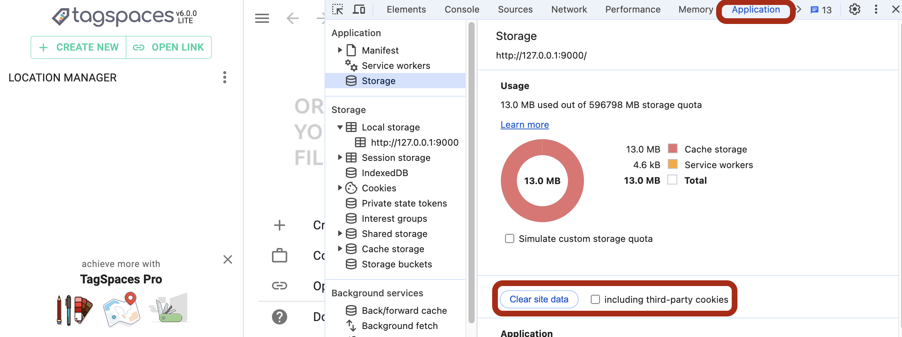This screenshot has width=902, height=337.
Task: Click CREATE NEW in TagSpaces
Action: (x=78, y=47)
